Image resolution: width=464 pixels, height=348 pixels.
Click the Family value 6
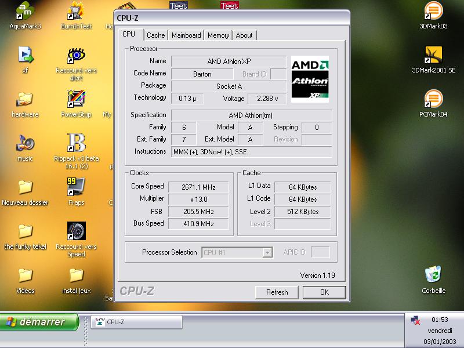(x=184, y=127)
